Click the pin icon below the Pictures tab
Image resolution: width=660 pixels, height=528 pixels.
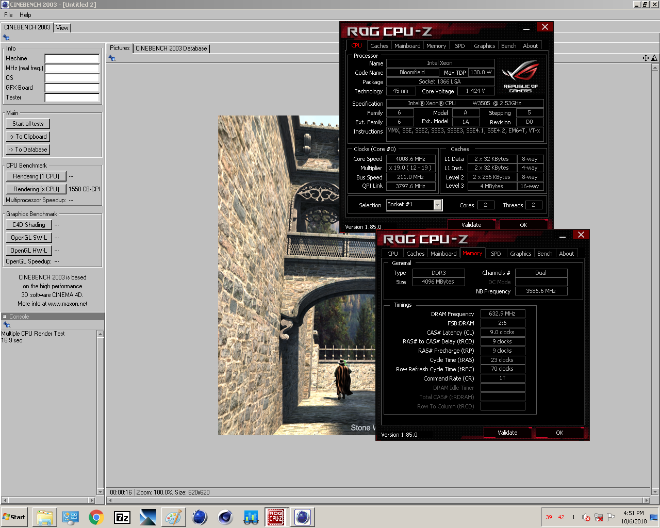click(x=112, y=58)
